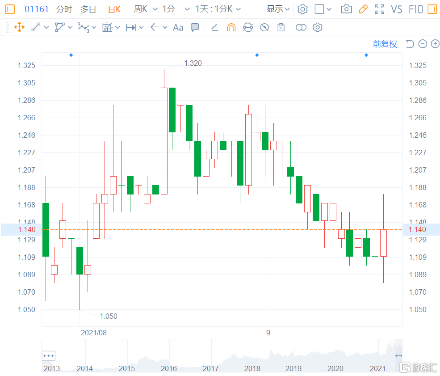
Task: Expand the arrow tool dropdown arrow
Action: (x=165, y=28)
